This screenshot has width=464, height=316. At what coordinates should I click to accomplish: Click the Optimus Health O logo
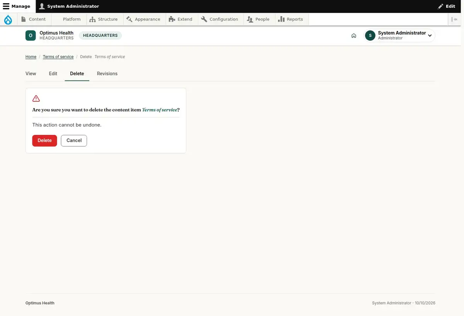(x=31, y=35)
